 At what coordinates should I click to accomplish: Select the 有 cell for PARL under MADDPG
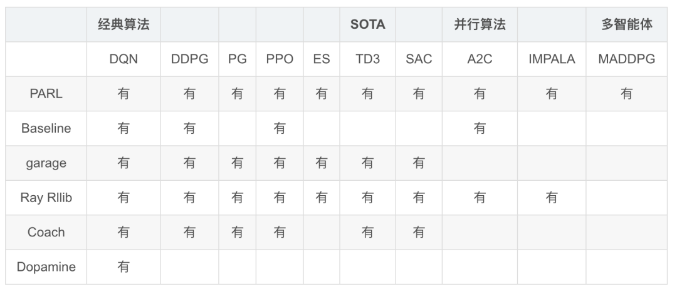tap(626, 94)
